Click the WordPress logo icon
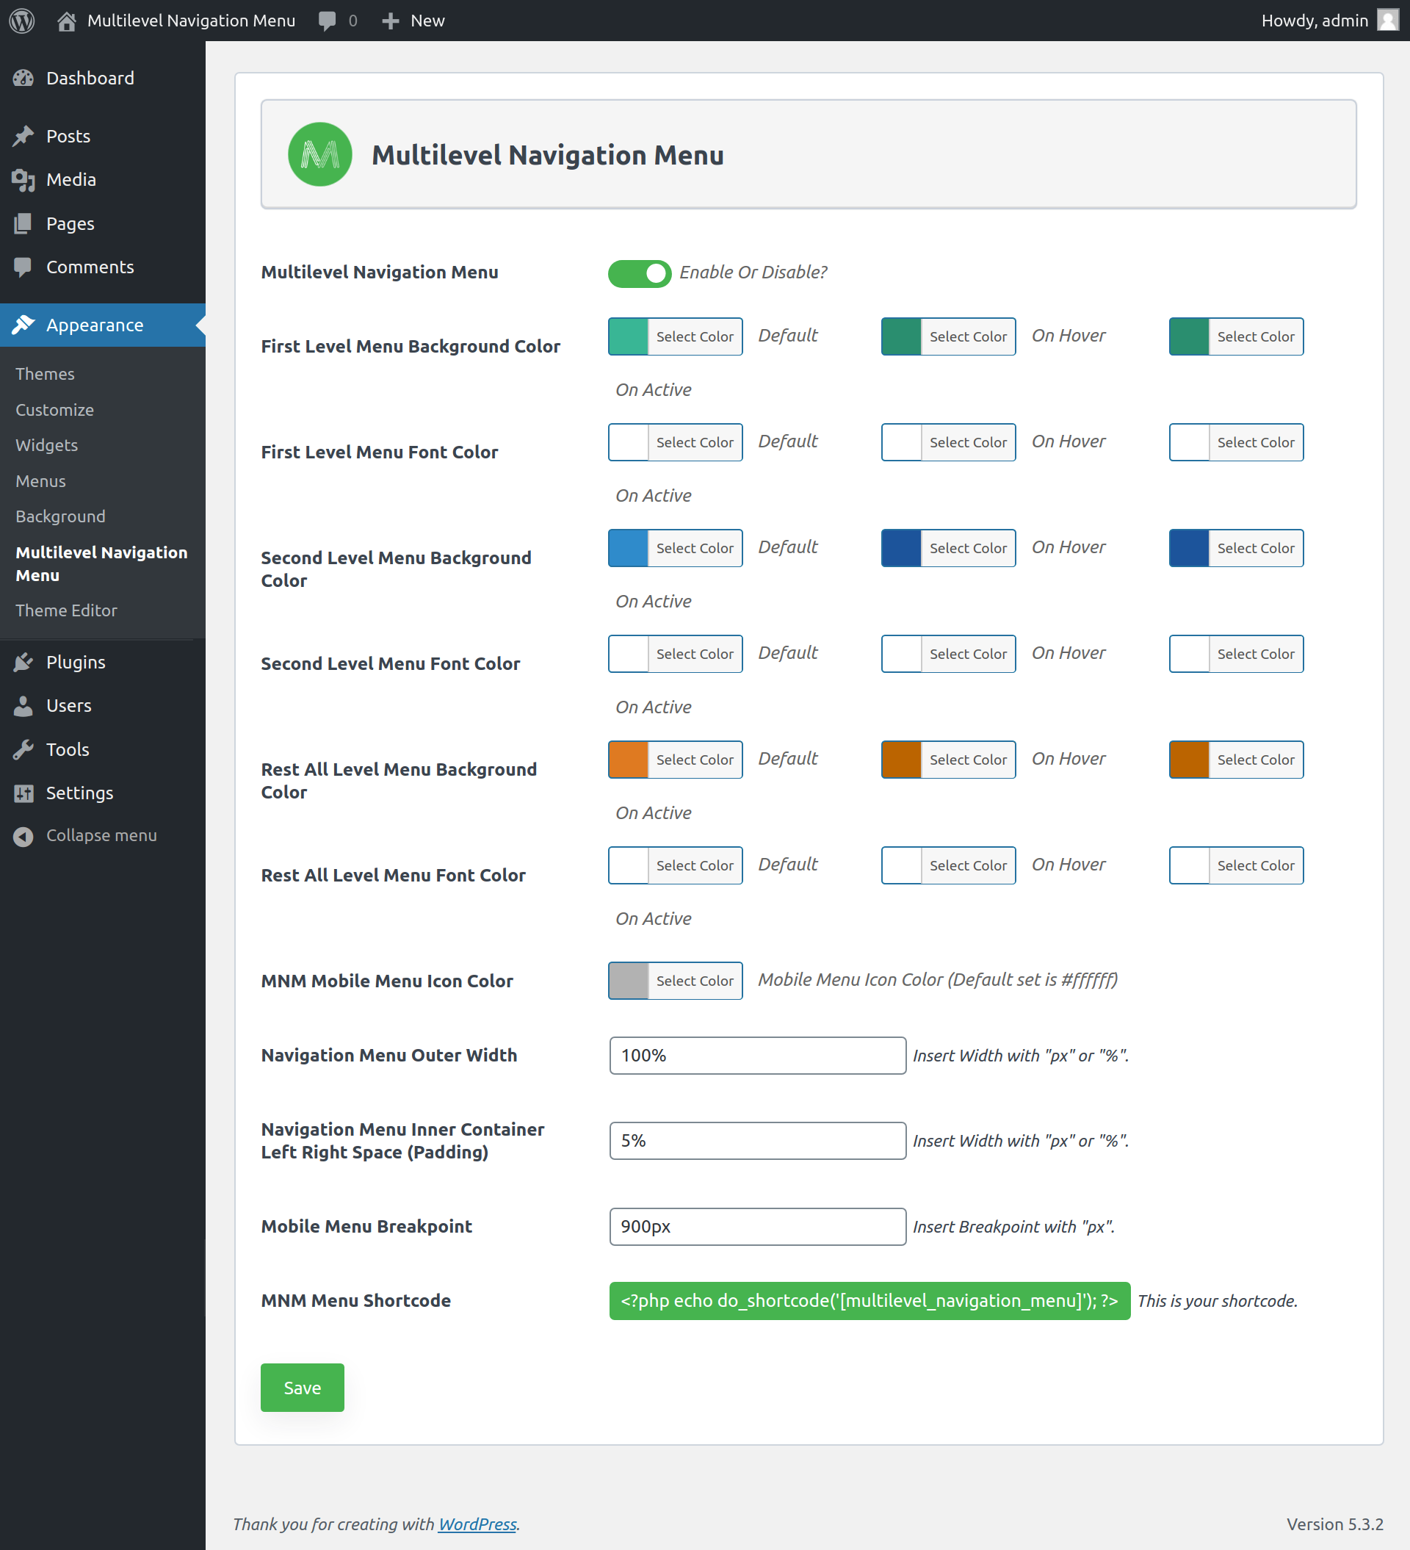 click(x=22, y=21)
